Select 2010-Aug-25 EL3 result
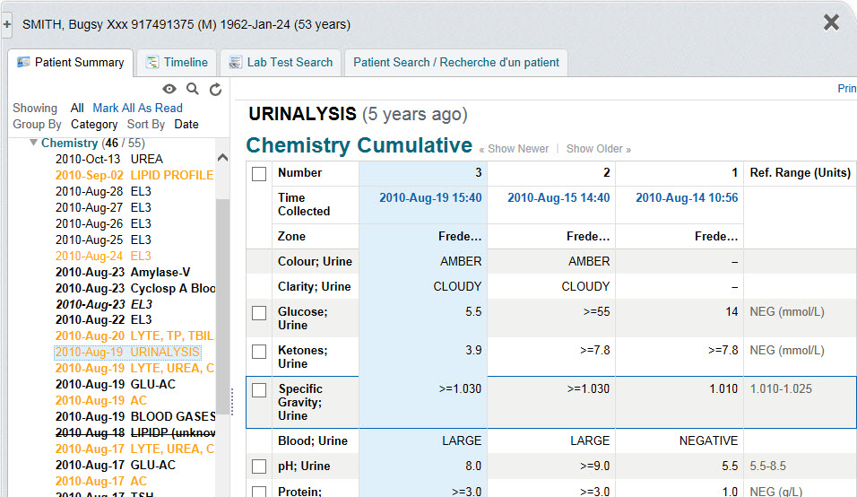 tap(103, 240)
